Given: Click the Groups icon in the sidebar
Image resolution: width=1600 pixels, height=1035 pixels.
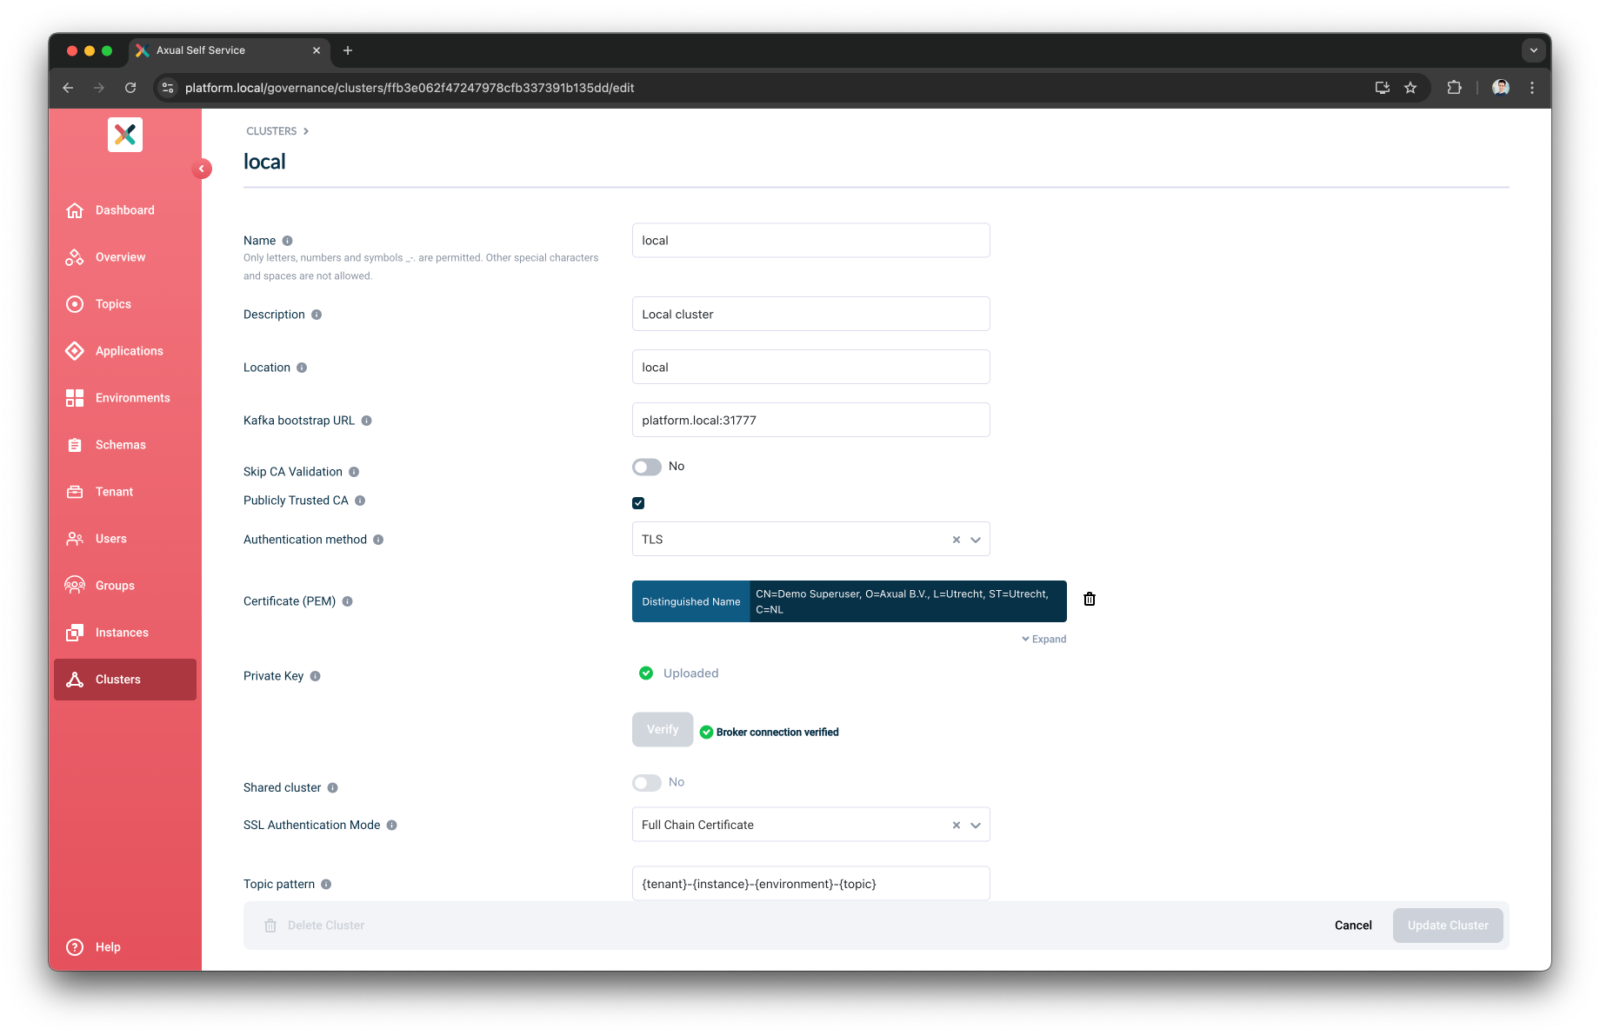Looking at the screenshot, I should point(75,586).
